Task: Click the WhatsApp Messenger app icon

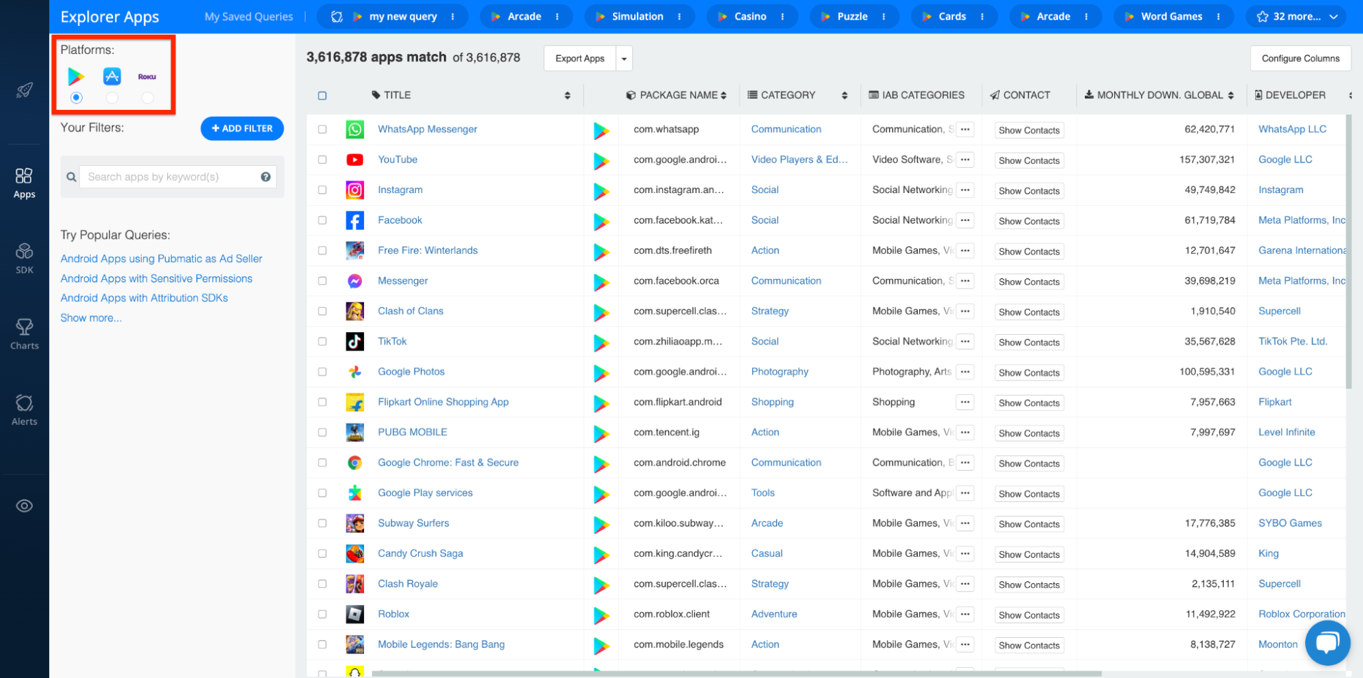Action: point(355,129)
